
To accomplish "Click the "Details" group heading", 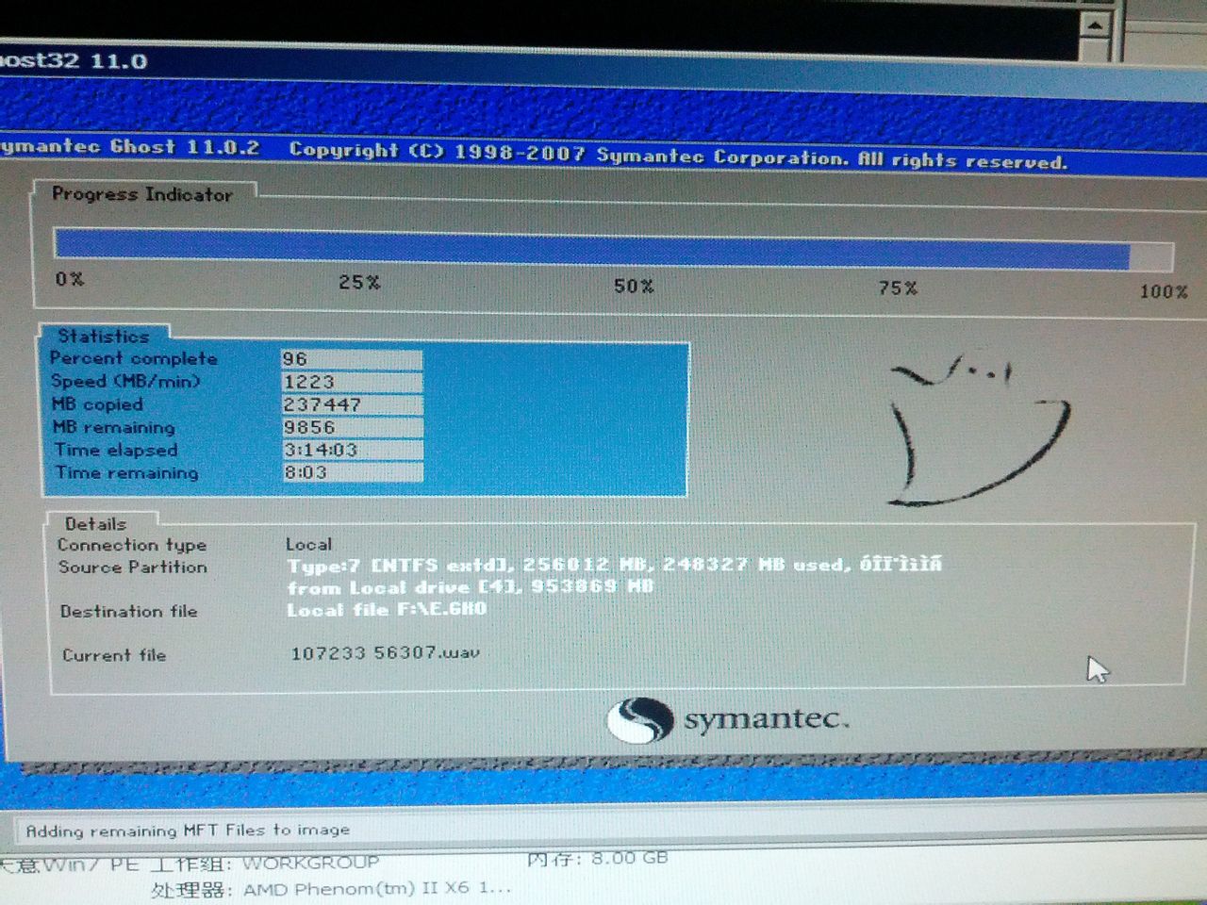I will pyautogui.click(x=95, y=524).
